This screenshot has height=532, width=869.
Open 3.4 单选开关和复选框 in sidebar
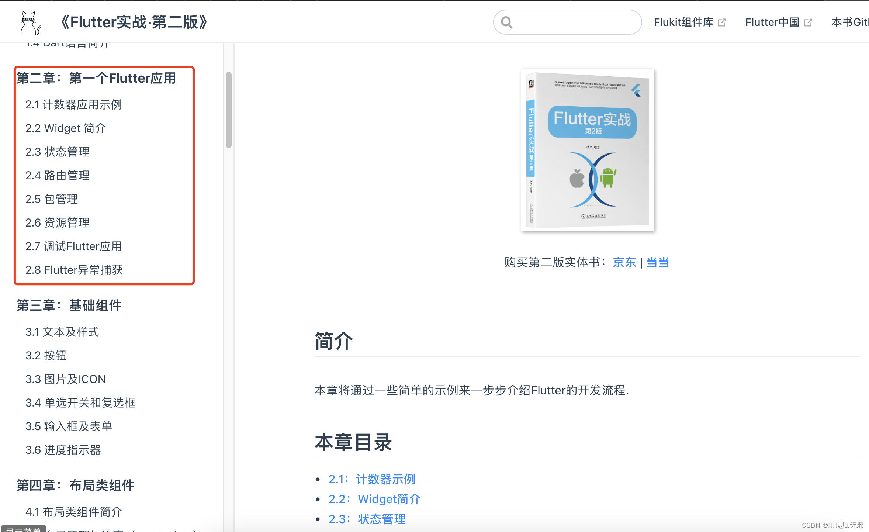[80, 403]
